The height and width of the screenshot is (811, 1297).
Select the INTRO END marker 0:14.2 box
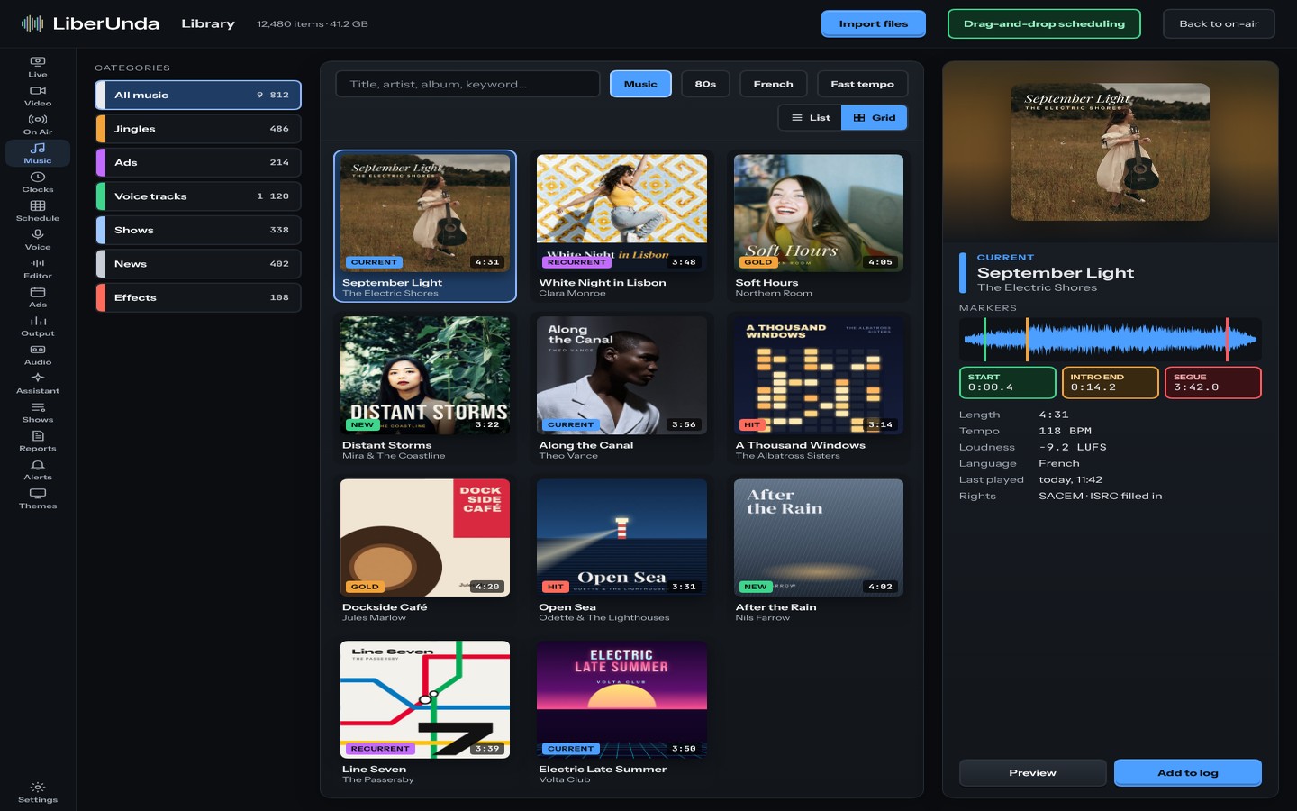pos(1110,383)
